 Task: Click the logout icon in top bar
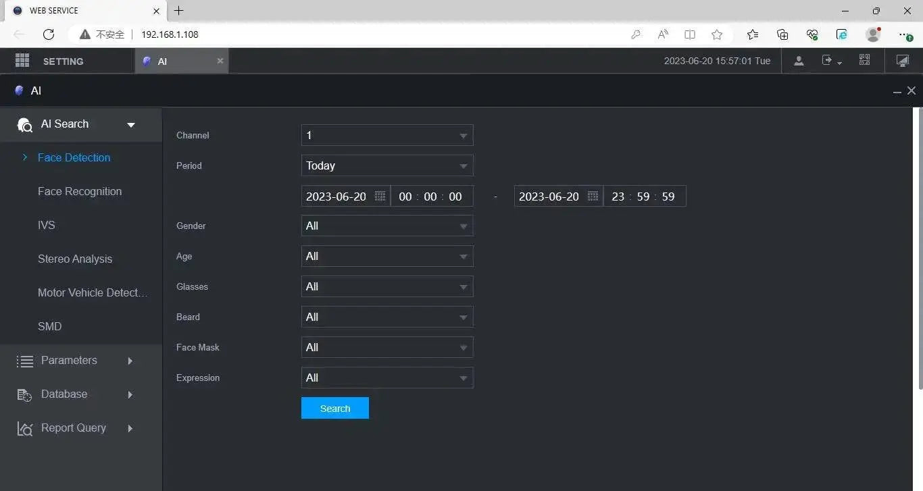(x=828, y=61)
